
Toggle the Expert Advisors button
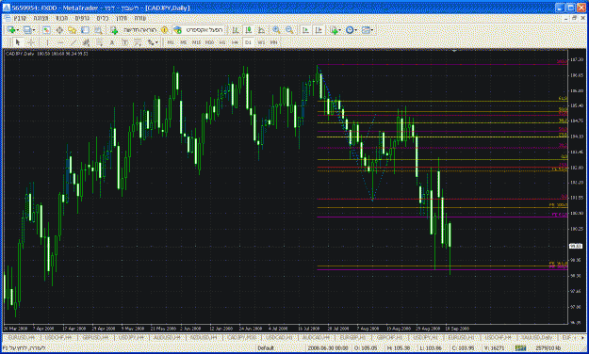tap(199, 30)
